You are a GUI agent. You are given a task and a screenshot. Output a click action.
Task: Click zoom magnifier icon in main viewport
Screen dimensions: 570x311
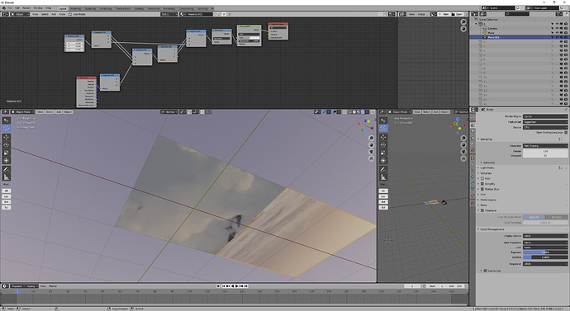click(x=371, y=139)
